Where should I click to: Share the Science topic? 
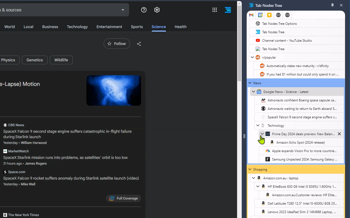click(139, 44)
